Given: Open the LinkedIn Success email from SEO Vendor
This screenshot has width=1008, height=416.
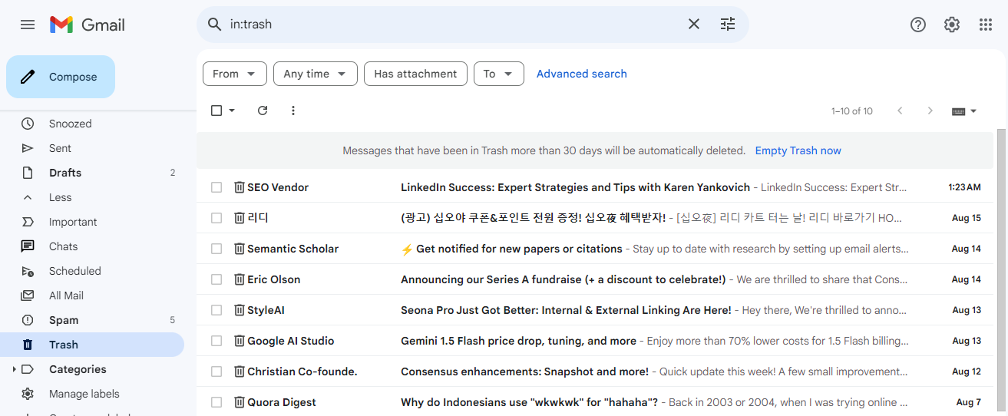Looking at the screenshot, I should pos(596,187).
